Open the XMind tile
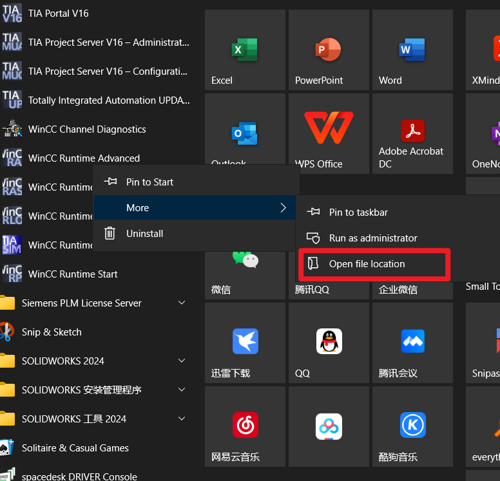 [483, 50]
